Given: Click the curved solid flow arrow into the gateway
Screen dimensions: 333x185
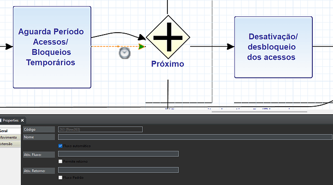Looking at the screenshot, I should 119,35.
